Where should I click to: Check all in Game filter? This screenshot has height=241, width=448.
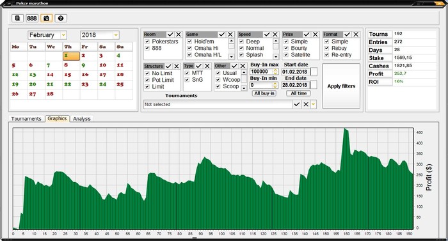222,35
